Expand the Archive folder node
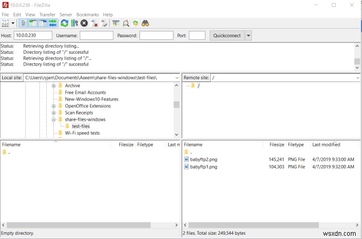This screenshot has height=239, width=362. pyautogui.click(x=54, y=86)
